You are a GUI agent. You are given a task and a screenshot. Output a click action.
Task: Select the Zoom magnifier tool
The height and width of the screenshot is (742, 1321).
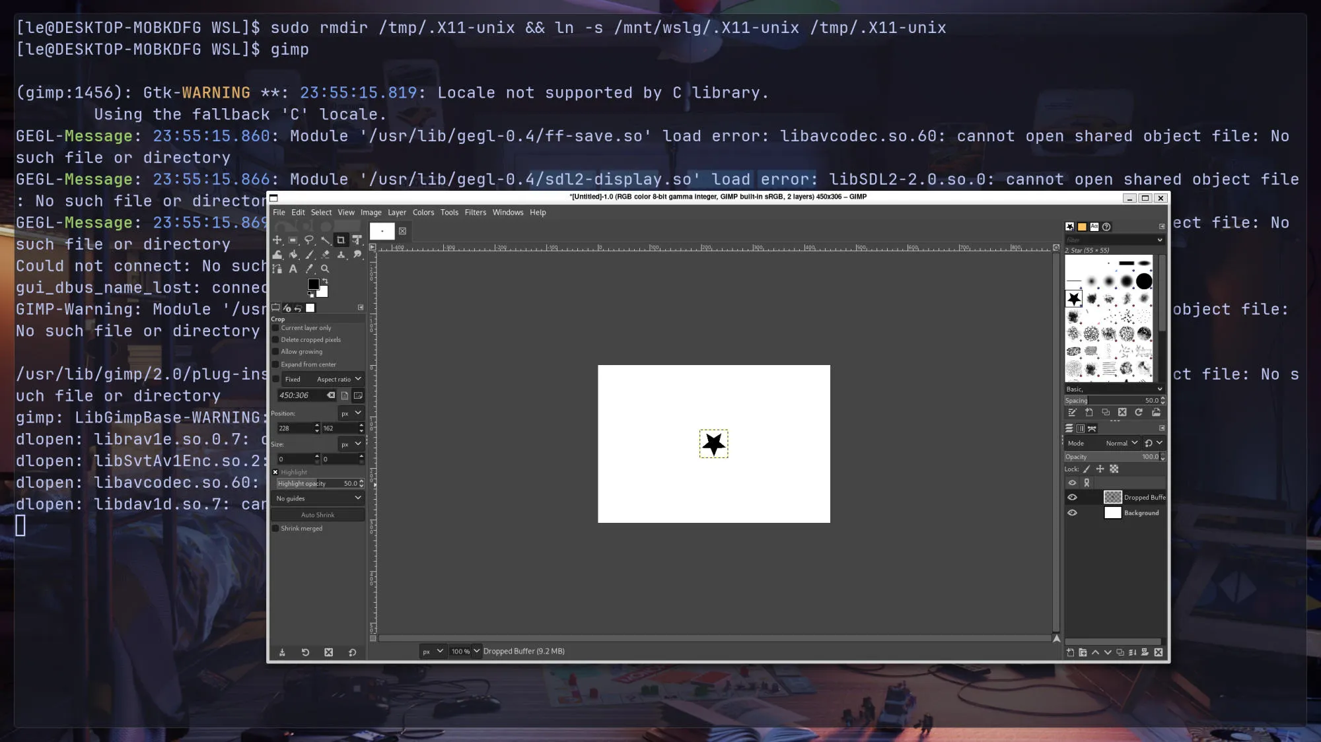[325, 269]
